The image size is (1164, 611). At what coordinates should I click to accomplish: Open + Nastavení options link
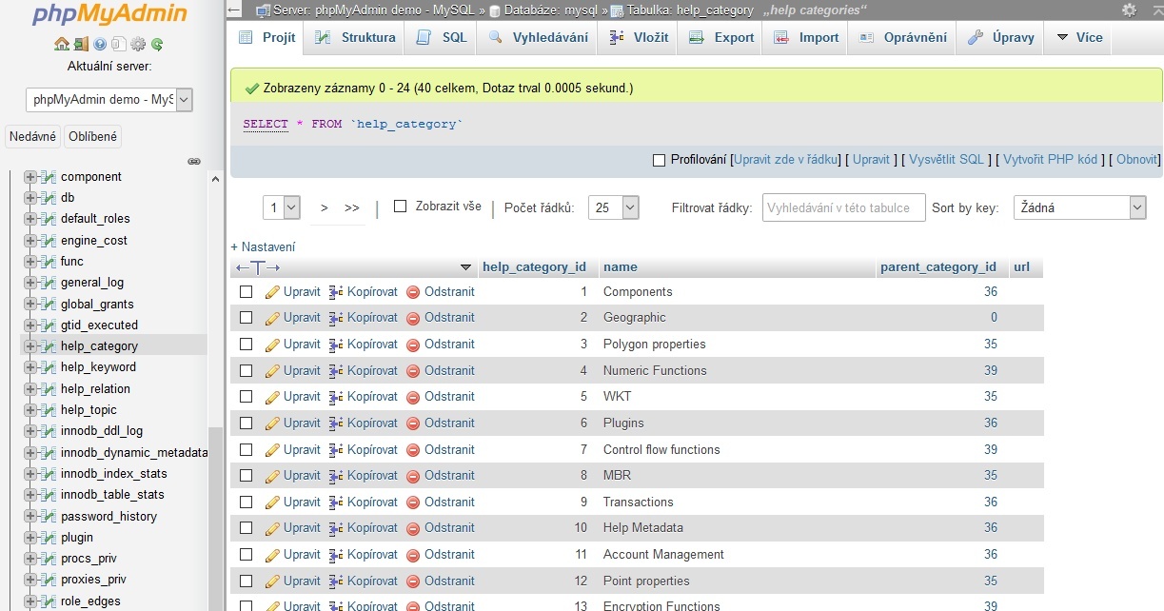263,246
